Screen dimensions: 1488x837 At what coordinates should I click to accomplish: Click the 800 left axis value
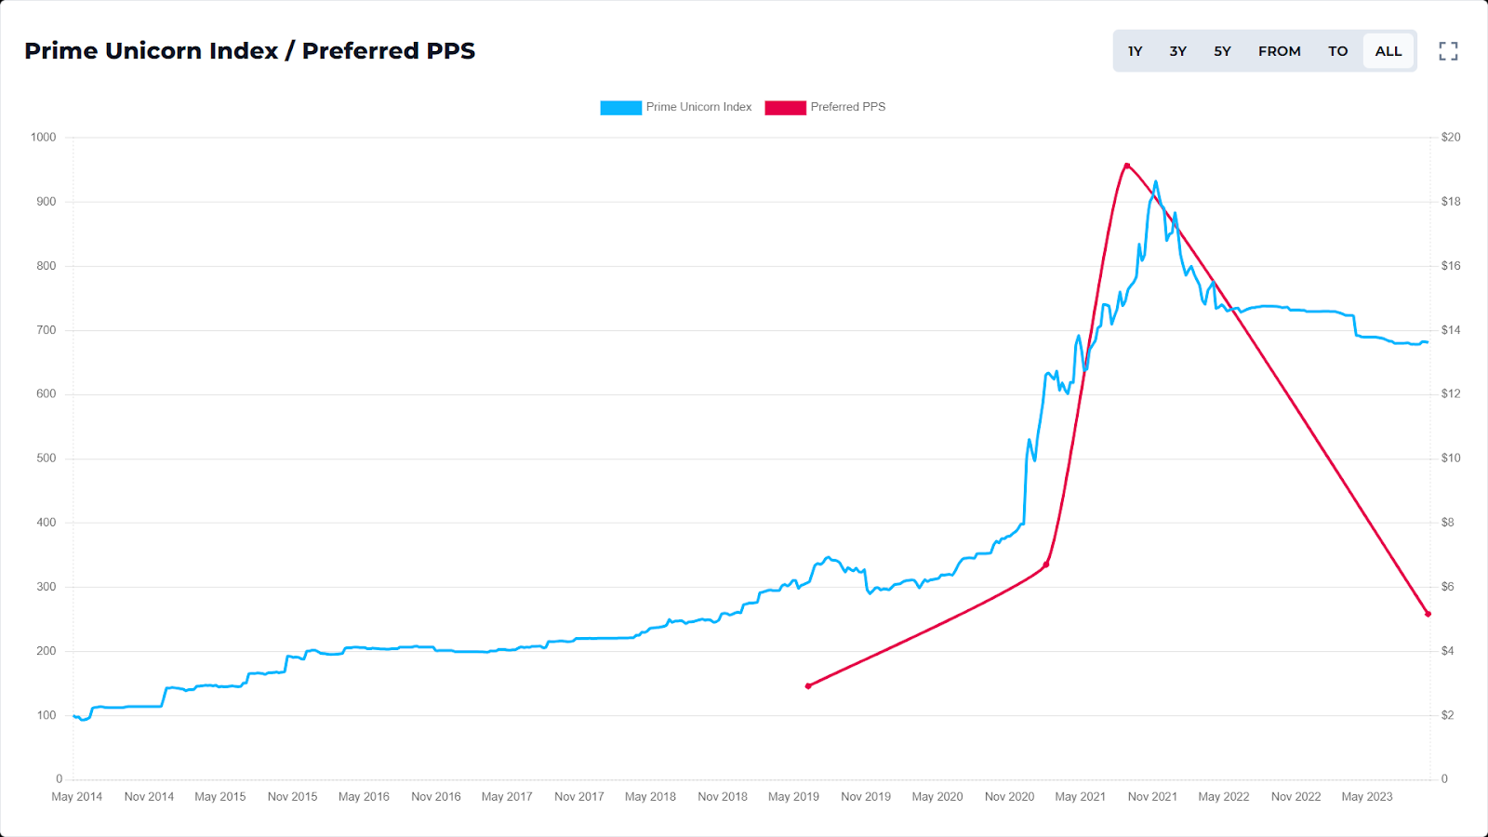point(46,266)
